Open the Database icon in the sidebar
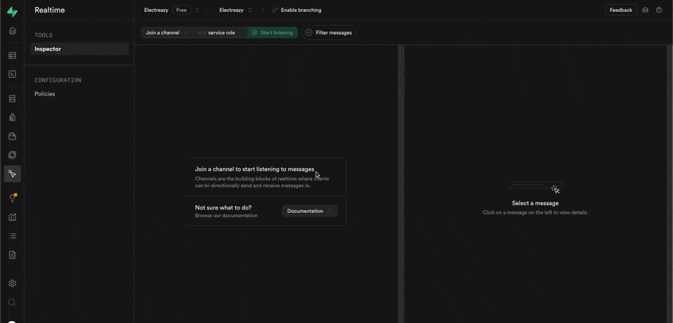 13,99
